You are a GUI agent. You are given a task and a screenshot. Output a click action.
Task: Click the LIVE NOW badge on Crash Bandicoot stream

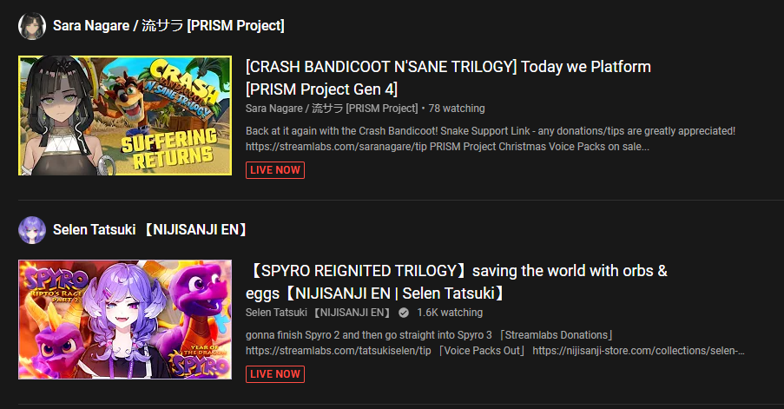(x=275, y=170)
